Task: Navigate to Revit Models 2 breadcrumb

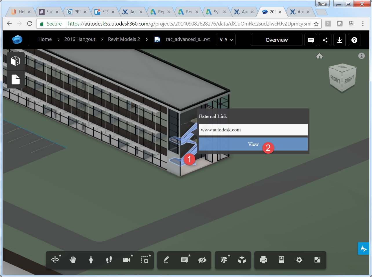Action: [124, 39]
